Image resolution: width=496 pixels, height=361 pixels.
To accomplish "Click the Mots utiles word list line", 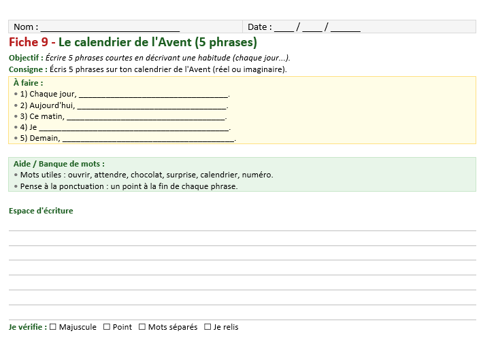I will pos(146,175).
